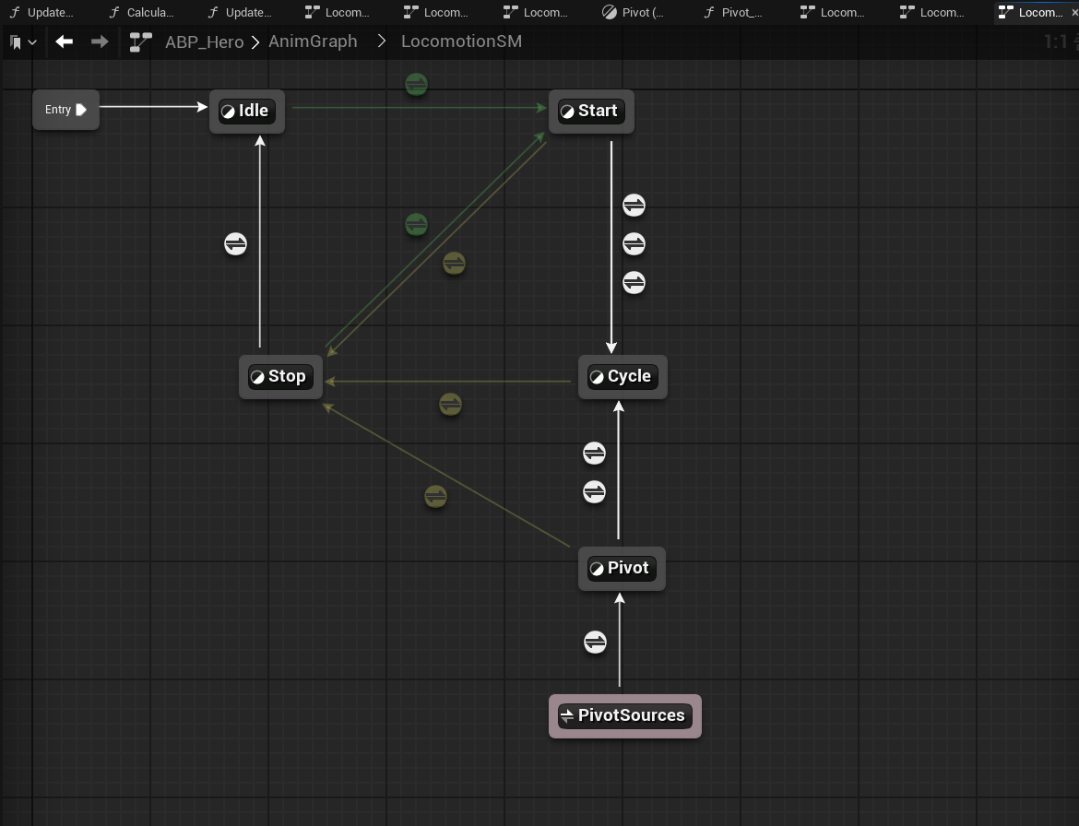1079x826 pixels.
Task: Go forward with the right arrow button
Action: click(x=99, y=42)
